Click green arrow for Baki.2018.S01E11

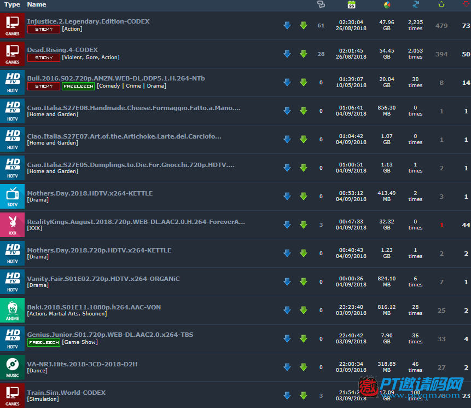pos(304,311)
